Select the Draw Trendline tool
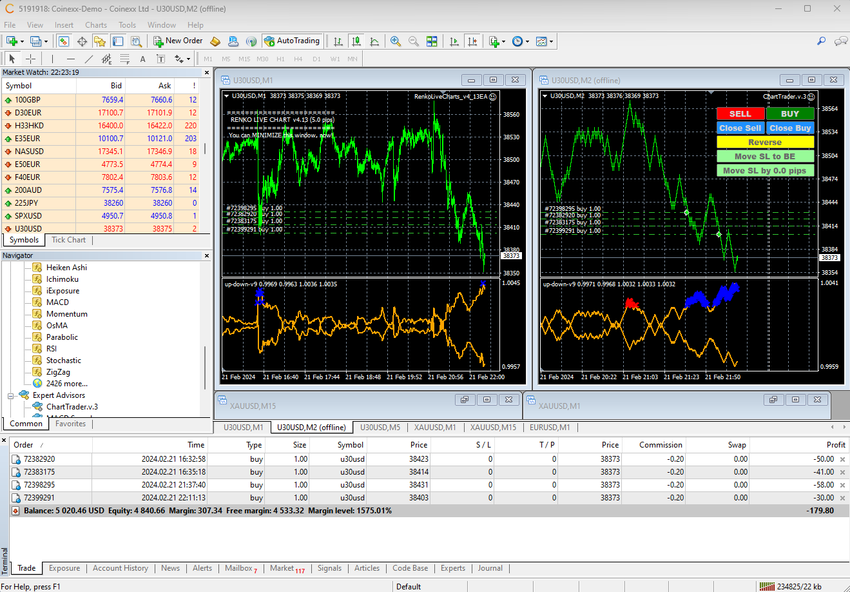Screen dimensions: 850x592 pyautogui.click(x=89, y=59)
